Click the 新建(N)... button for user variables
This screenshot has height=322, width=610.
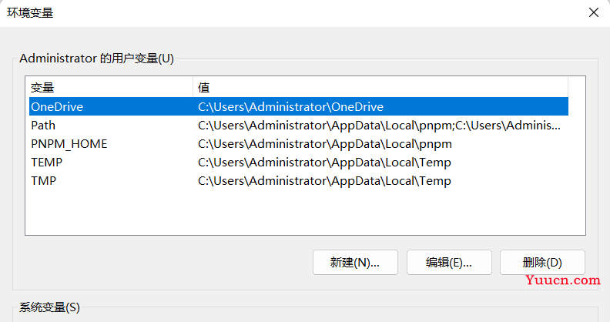tap(355, 263)
